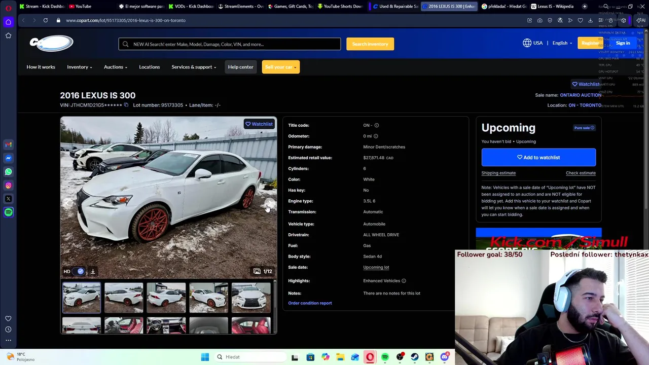Expand the Services & support menu
The width and height of the screenshot is (649, 365).
[x=194, y=67]
